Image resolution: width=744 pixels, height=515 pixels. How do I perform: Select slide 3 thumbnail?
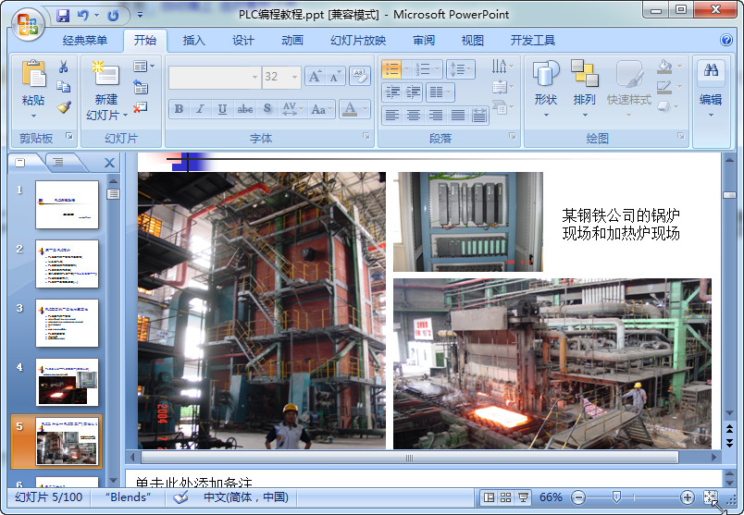click(x=67, y=323)
